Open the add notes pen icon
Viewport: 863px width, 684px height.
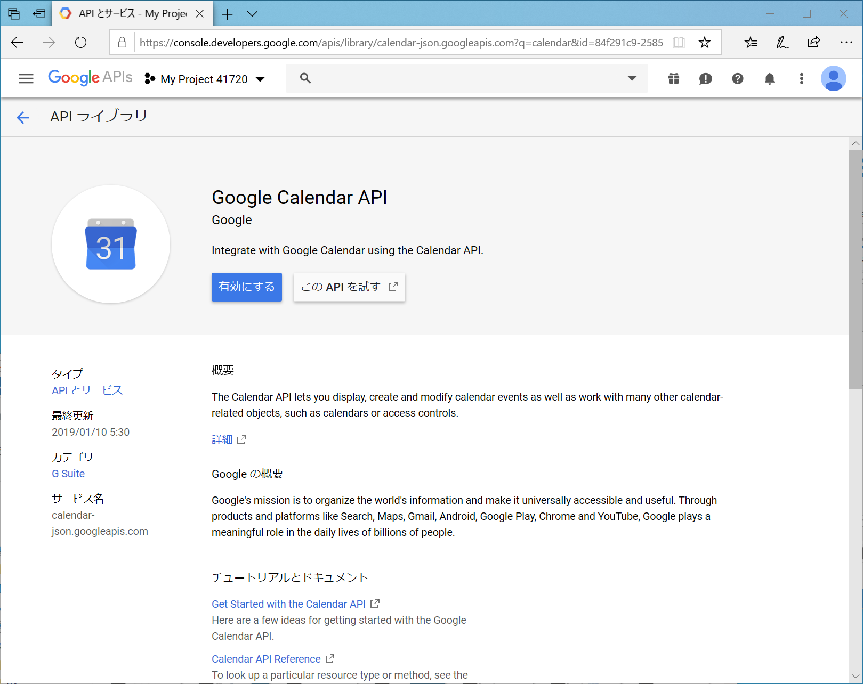782,43
